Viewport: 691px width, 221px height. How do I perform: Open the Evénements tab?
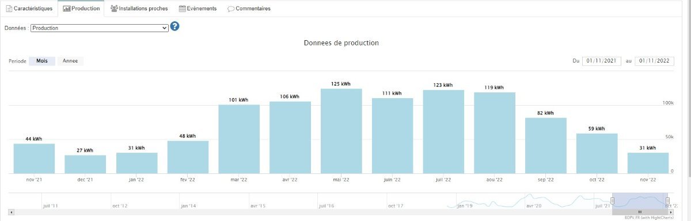click(198, 9)
